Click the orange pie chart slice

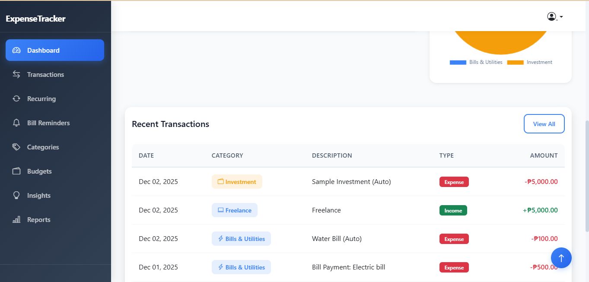point(500,41)
